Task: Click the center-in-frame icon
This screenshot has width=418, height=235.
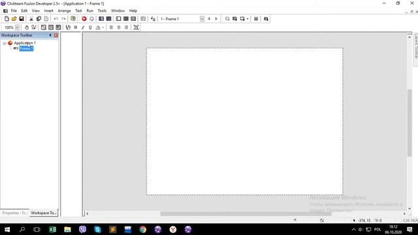Action: 137,27
